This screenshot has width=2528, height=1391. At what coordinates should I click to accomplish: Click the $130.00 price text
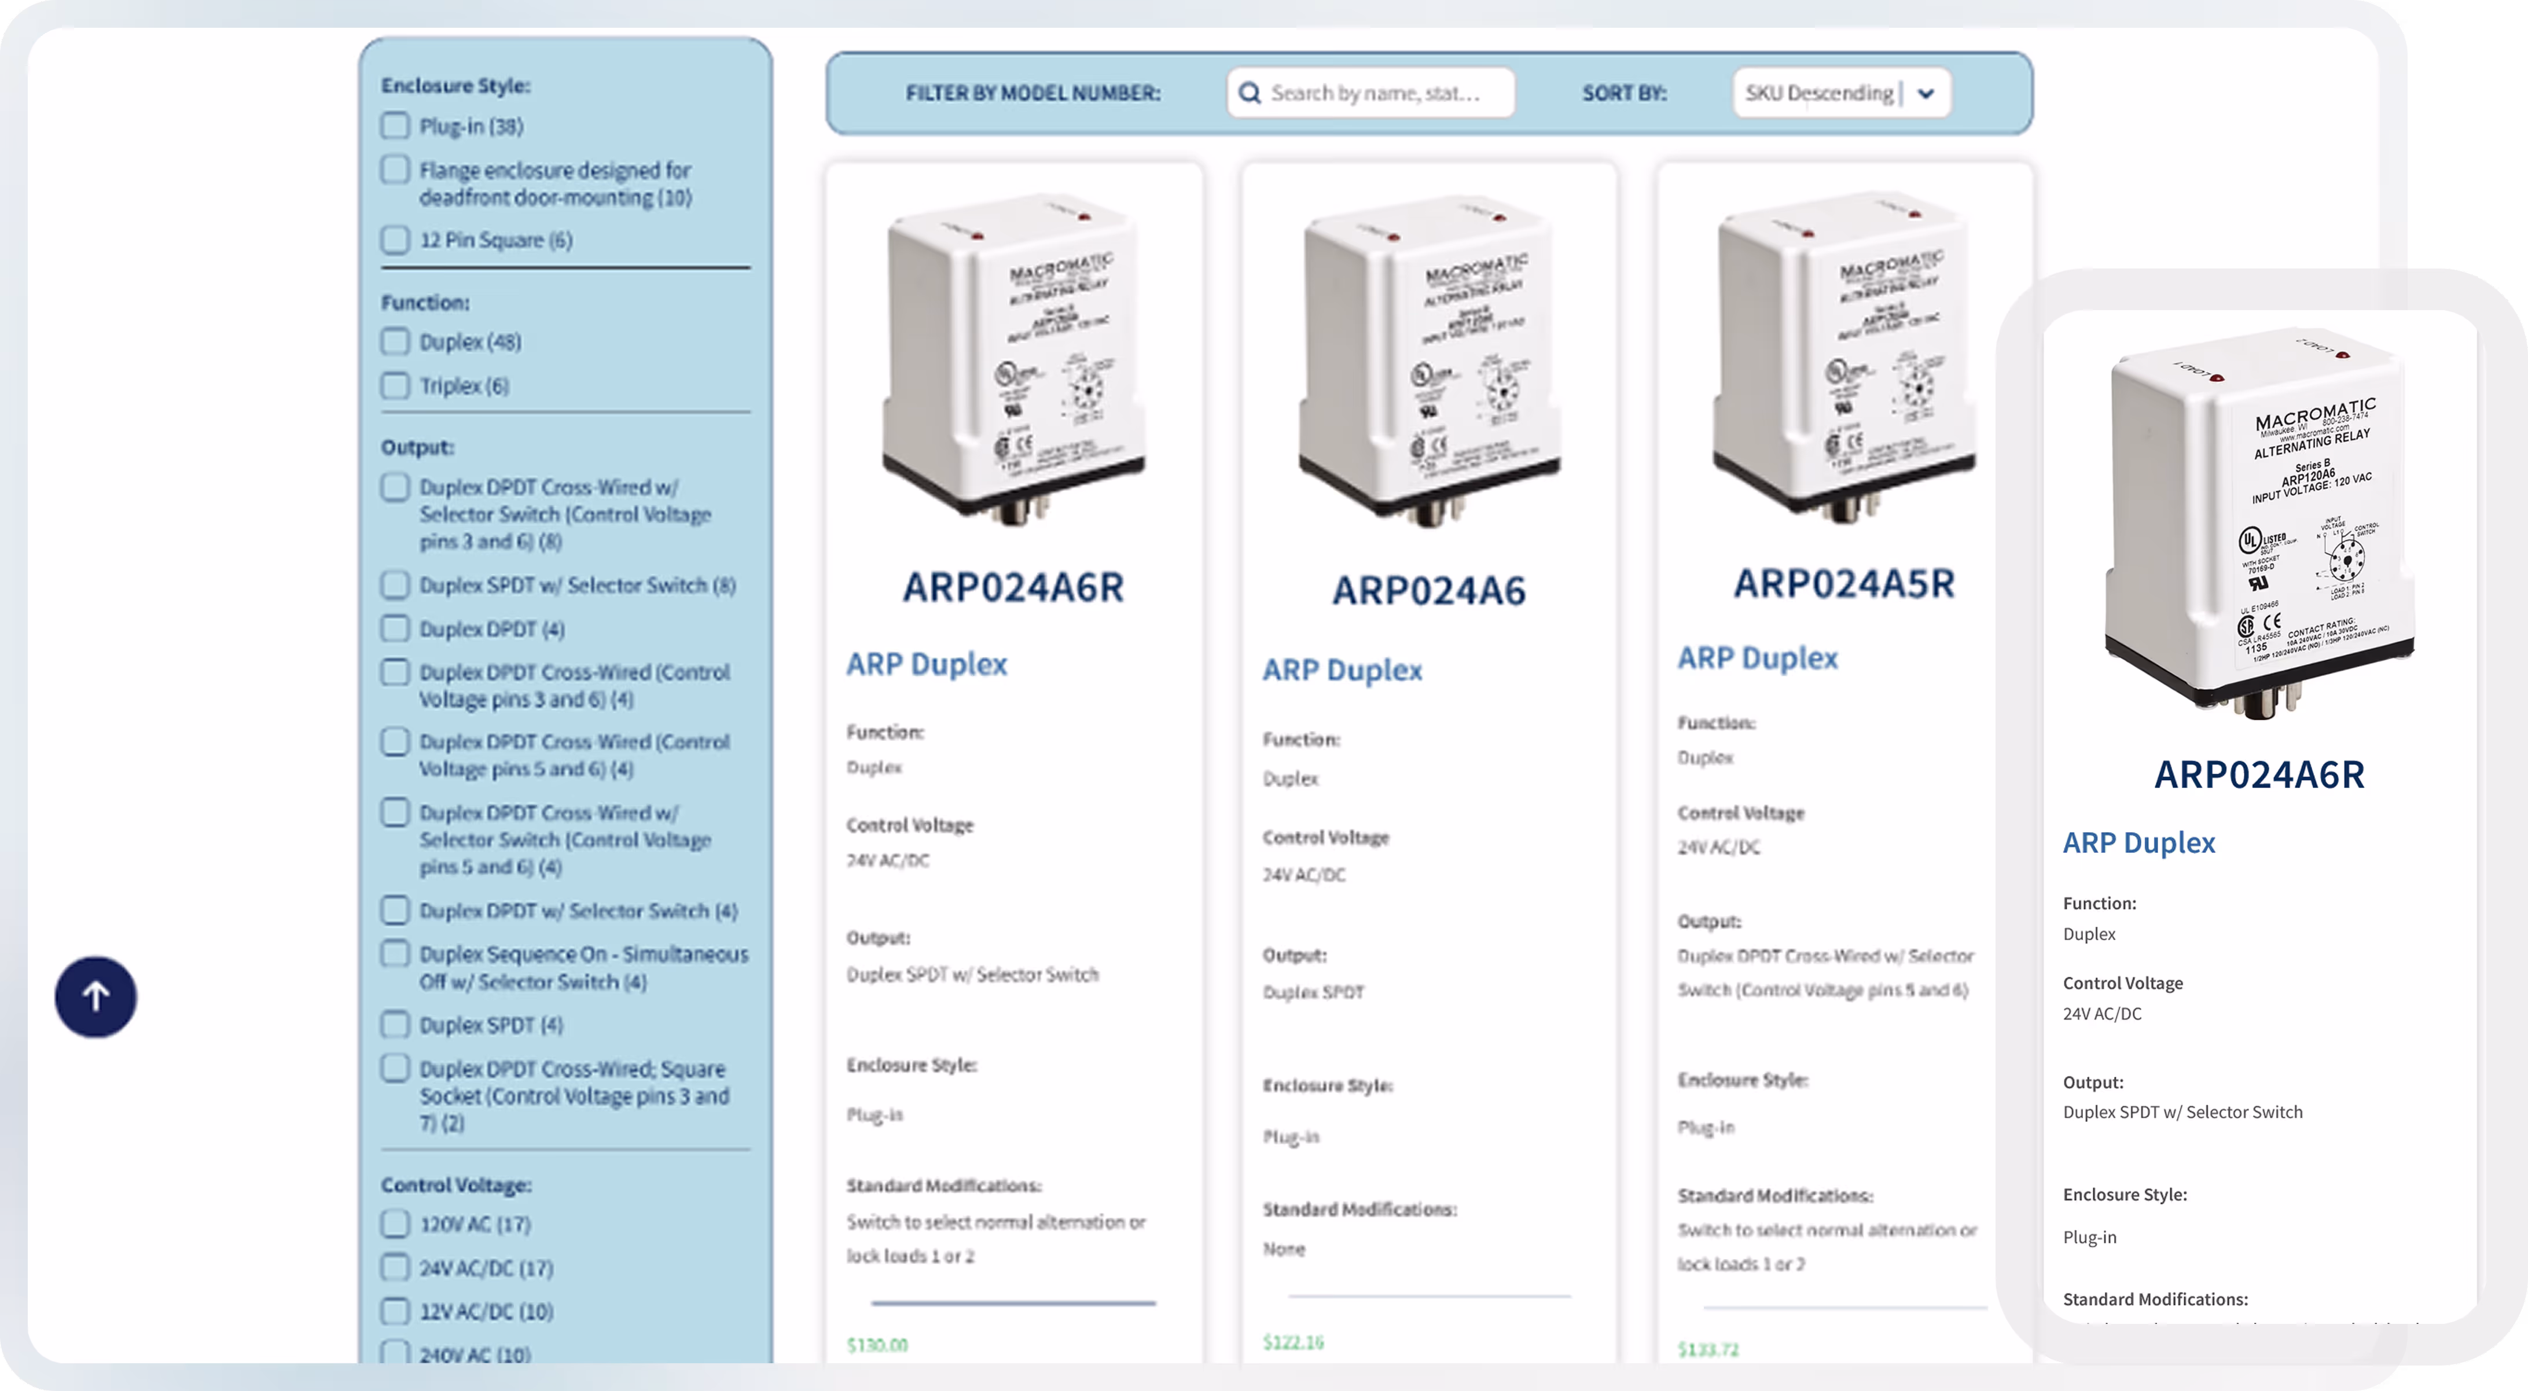click(x=877, y=1345)
